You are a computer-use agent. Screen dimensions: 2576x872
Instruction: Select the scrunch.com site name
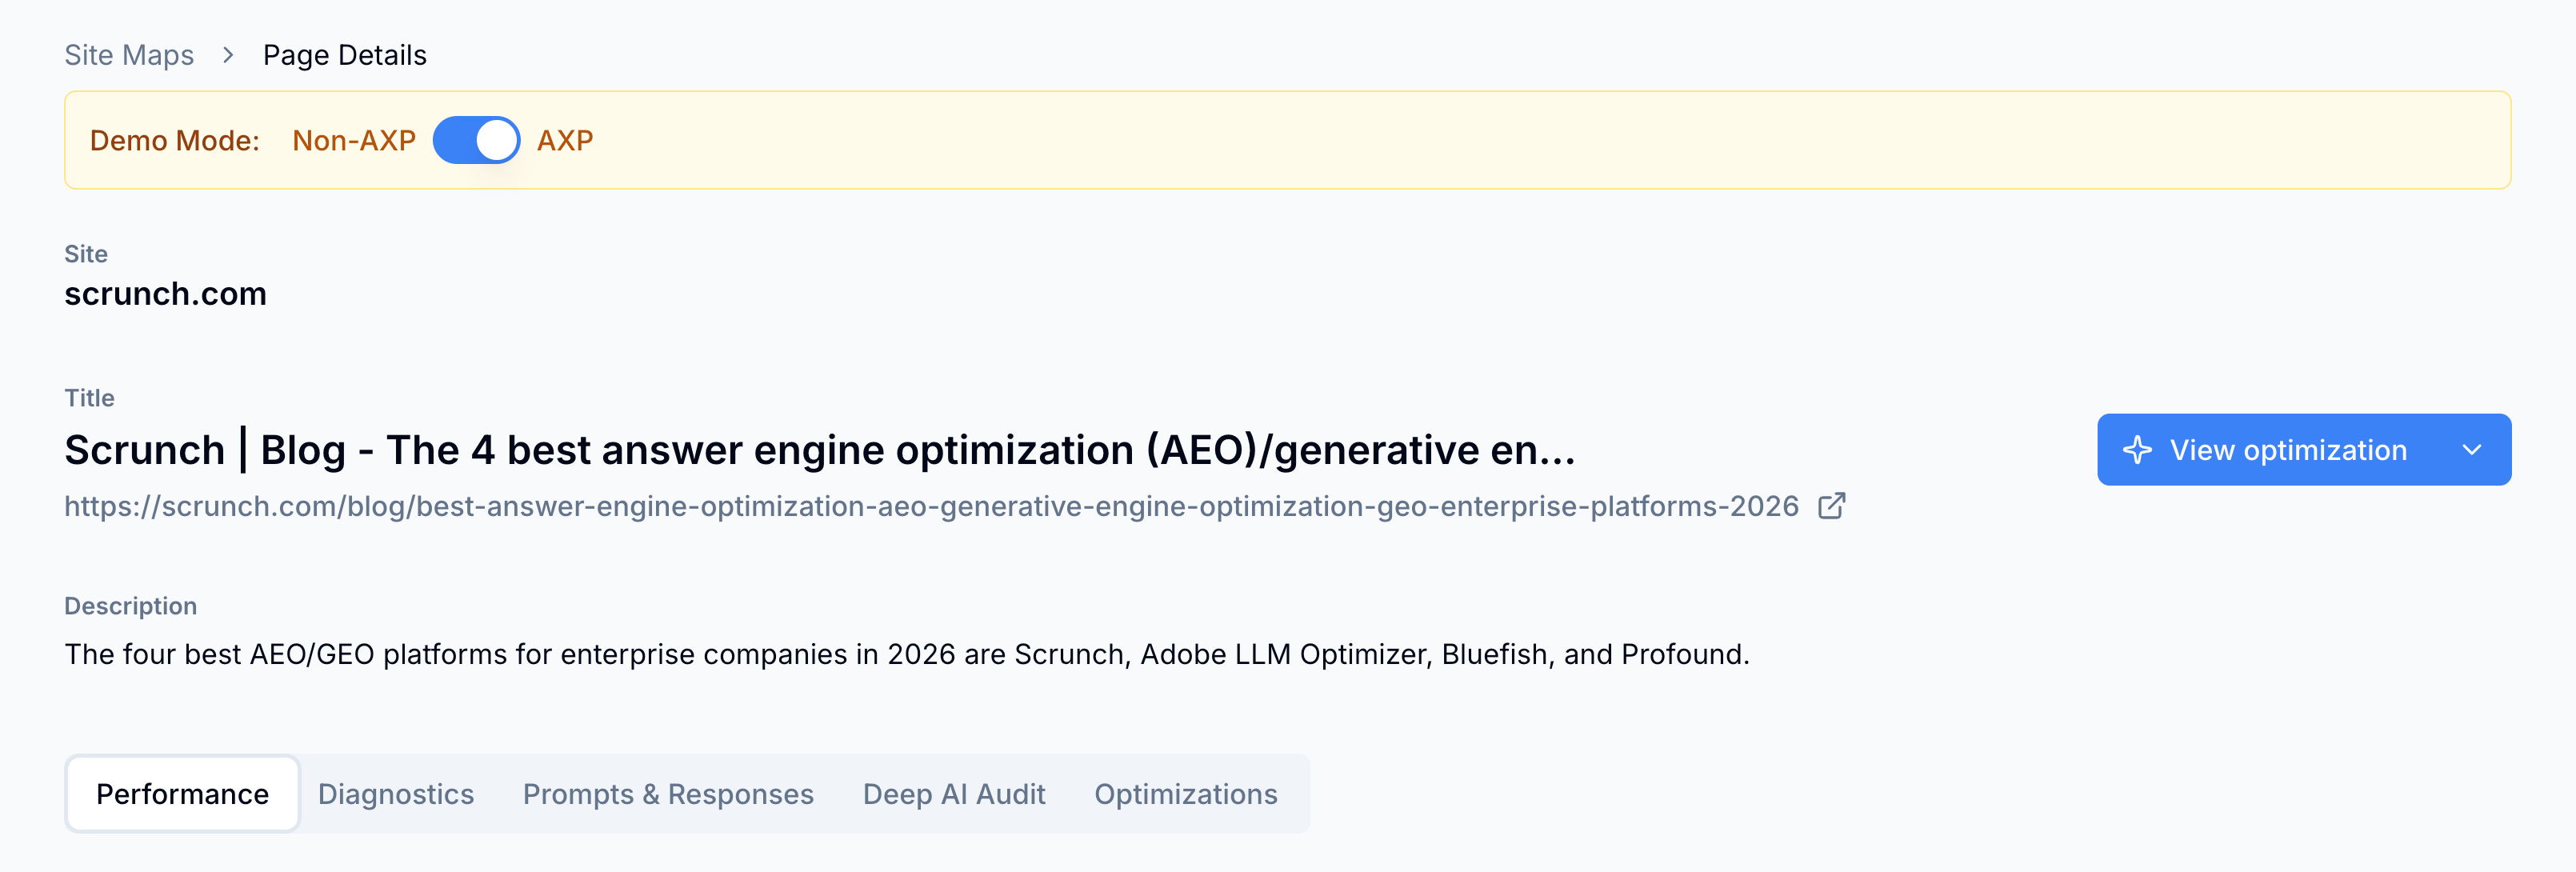coord(165,294)
